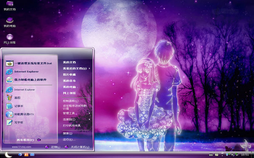Click the crescent moon Start button
Viewport: 254px width, 158px height.
(x=8, y=155)
